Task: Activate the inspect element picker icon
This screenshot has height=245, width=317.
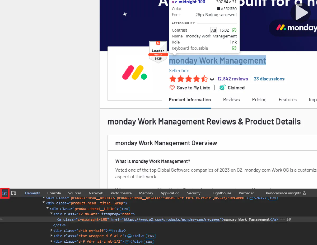Action: point(5,193)
